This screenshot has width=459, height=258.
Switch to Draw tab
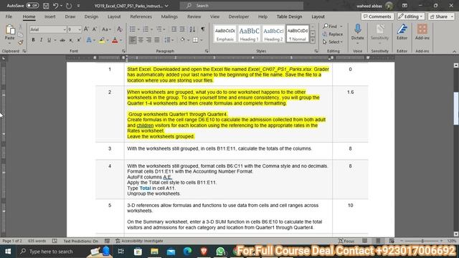click(70, 16)
